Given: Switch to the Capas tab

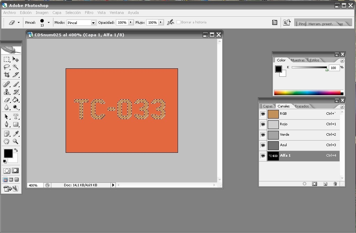Looking at the screenshot, I should click(267, 106).
